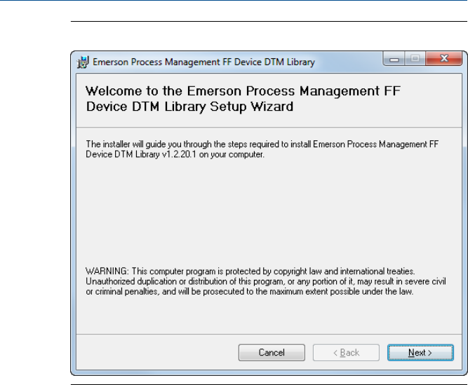Close the setup wizard with red X
This screenshot has height=385, width=468.
click(x=441, y=61)
